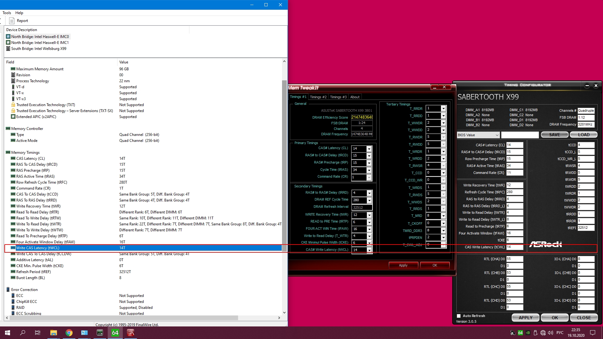Switch to the Timings #2 tab
The width and height of the screenshot is (603, 339).
coord(318,97)
